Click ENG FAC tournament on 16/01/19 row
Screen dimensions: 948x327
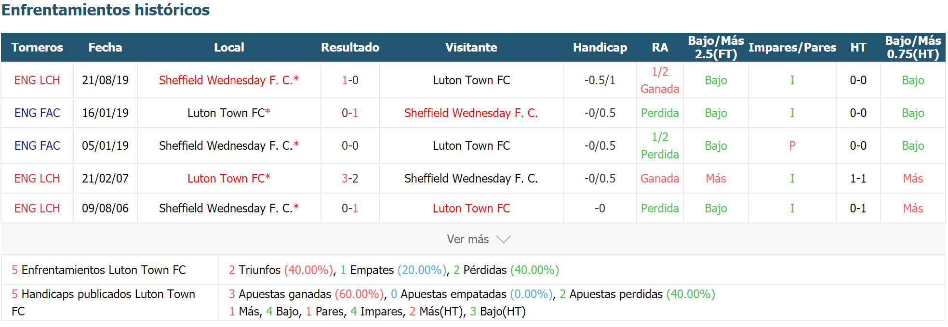click(x=37, y=113)
